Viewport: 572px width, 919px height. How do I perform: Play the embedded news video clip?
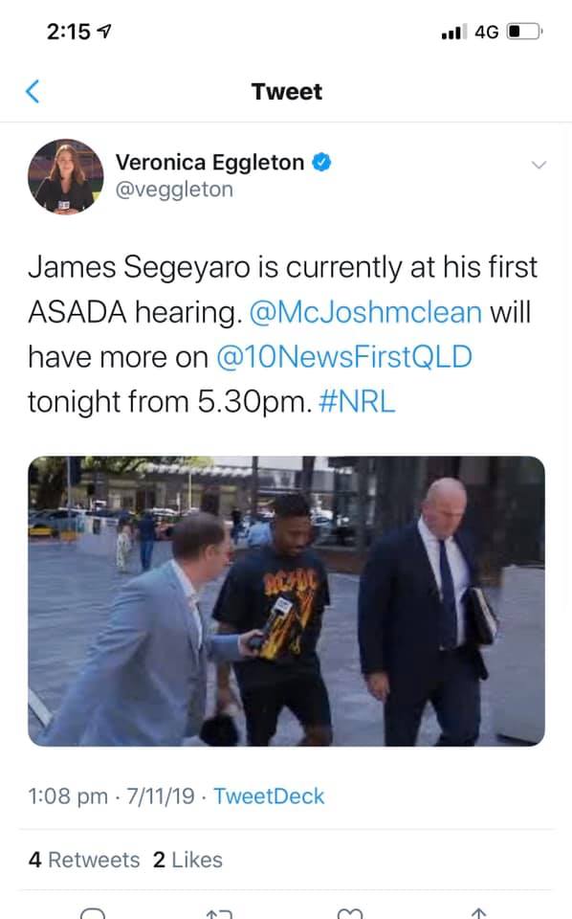(x=286, y=601)
